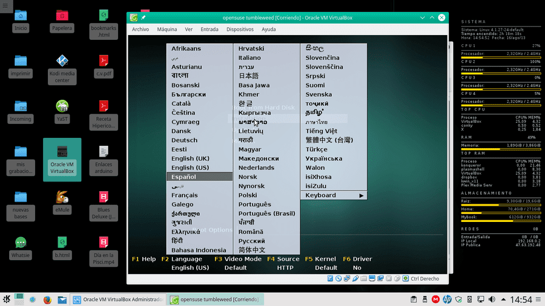Open the volume control in system tray
Viewport: 545px width, 306px height.
(492, 299)
